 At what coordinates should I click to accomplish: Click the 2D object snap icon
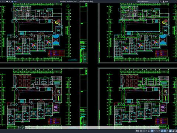[x=165, y=131]
